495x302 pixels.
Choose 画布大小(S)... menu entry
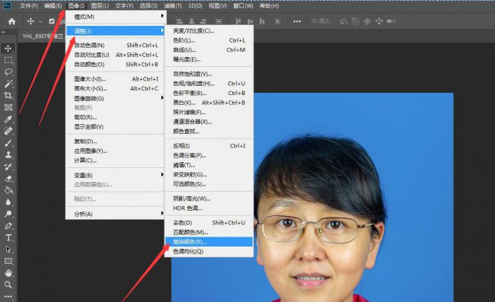[x=116, y=88]
